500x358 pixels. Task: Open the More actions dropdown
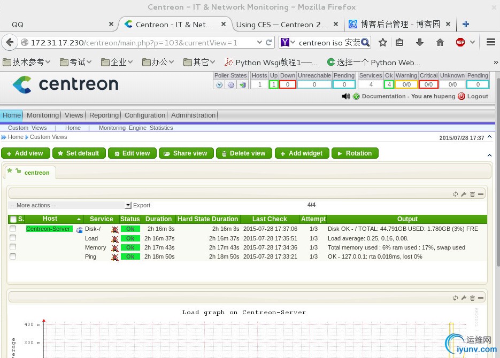[70, 205]
